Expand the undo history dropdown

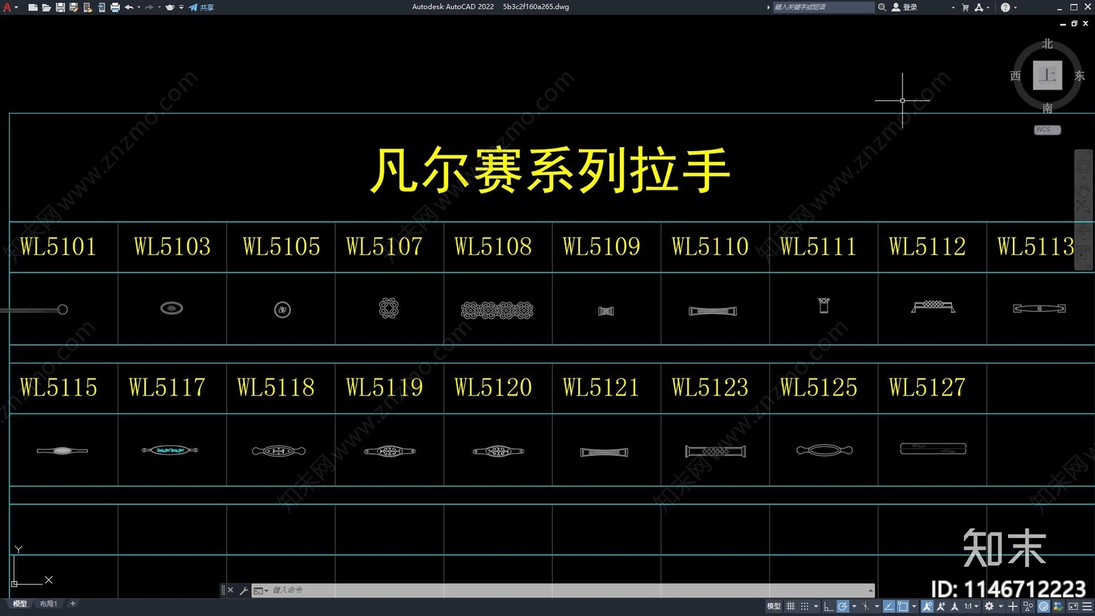coord(139,8)
